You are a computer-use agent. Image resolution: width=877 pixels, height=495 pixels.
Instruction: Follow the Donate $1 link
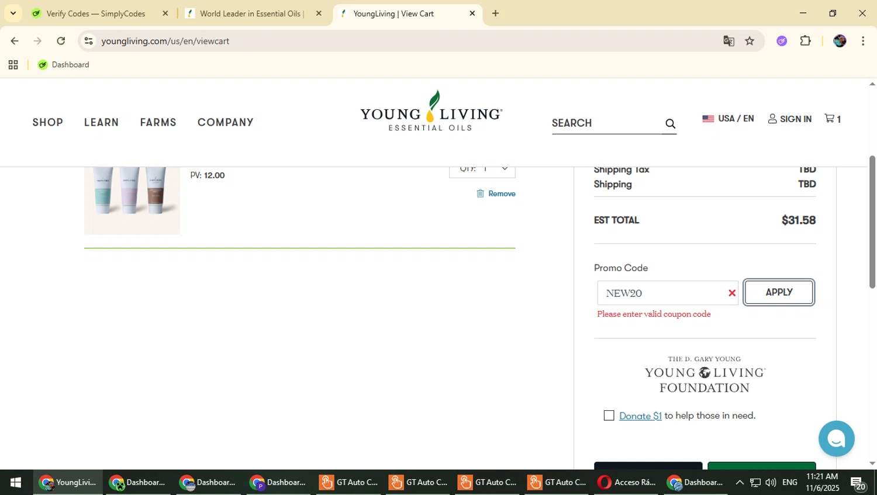pos(640,416)
